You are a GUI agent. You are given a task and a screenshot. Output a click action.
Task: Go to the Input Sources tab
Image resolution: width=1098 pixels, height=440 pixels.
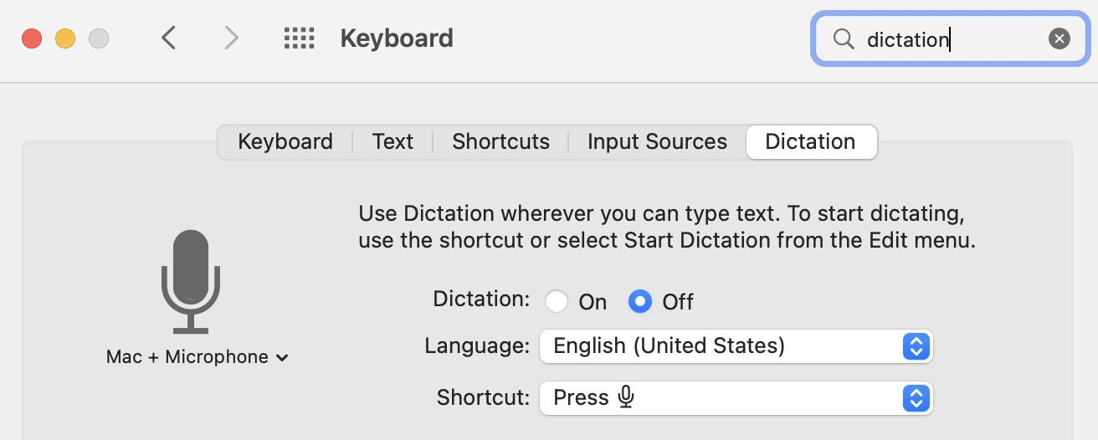[x=657, y=142]
